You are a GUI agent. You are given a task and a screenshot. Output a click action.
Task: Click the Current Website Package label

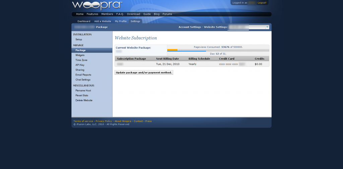pyautogui.click(x=133, y=48)
